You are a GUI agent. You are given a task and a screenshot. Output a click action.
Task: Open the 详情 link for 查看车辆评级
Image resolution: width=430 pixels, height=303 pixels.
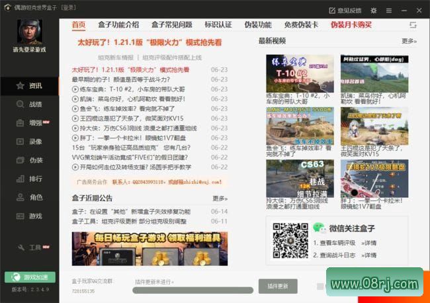(x=368, y=243)
